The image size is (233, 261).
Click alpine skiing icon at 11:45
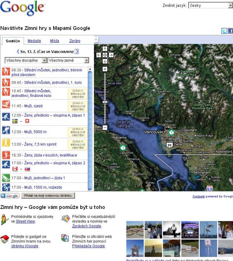6,104
